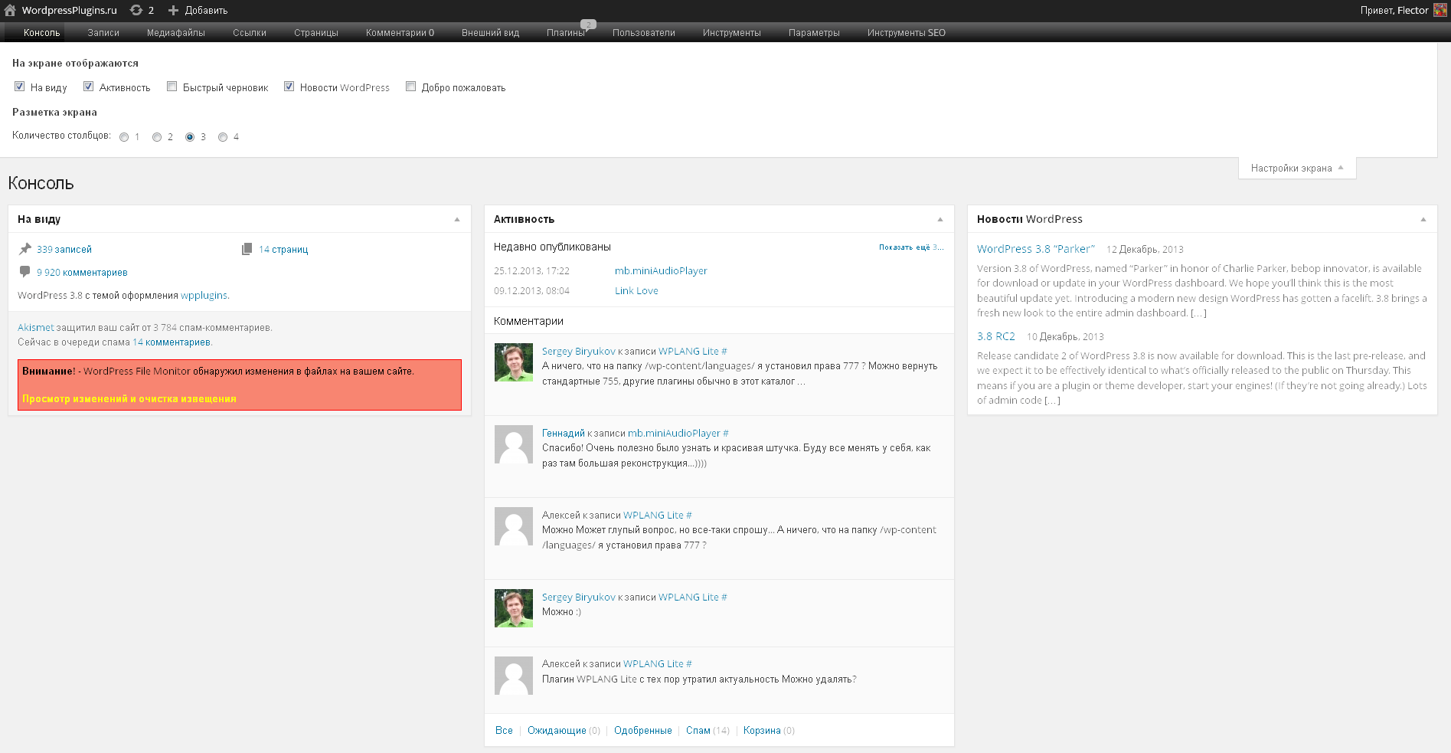This screenshot has height=753, width=1451.
Task: Filter comments by 'Спам'
Action: point(698,731)
